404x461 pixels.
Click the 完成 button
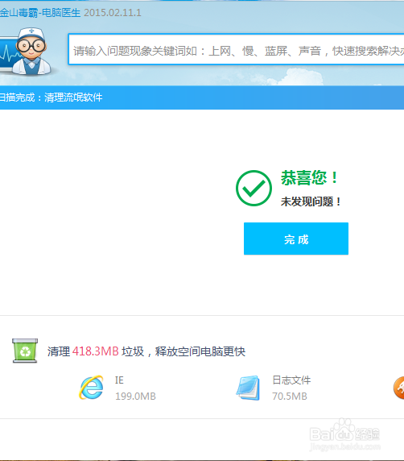click(296, 239)
